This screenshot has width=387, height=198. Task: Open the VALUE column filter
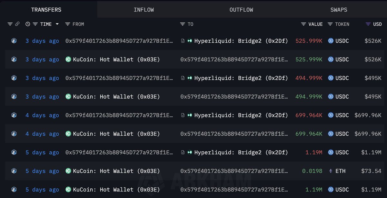coord(303,24)
